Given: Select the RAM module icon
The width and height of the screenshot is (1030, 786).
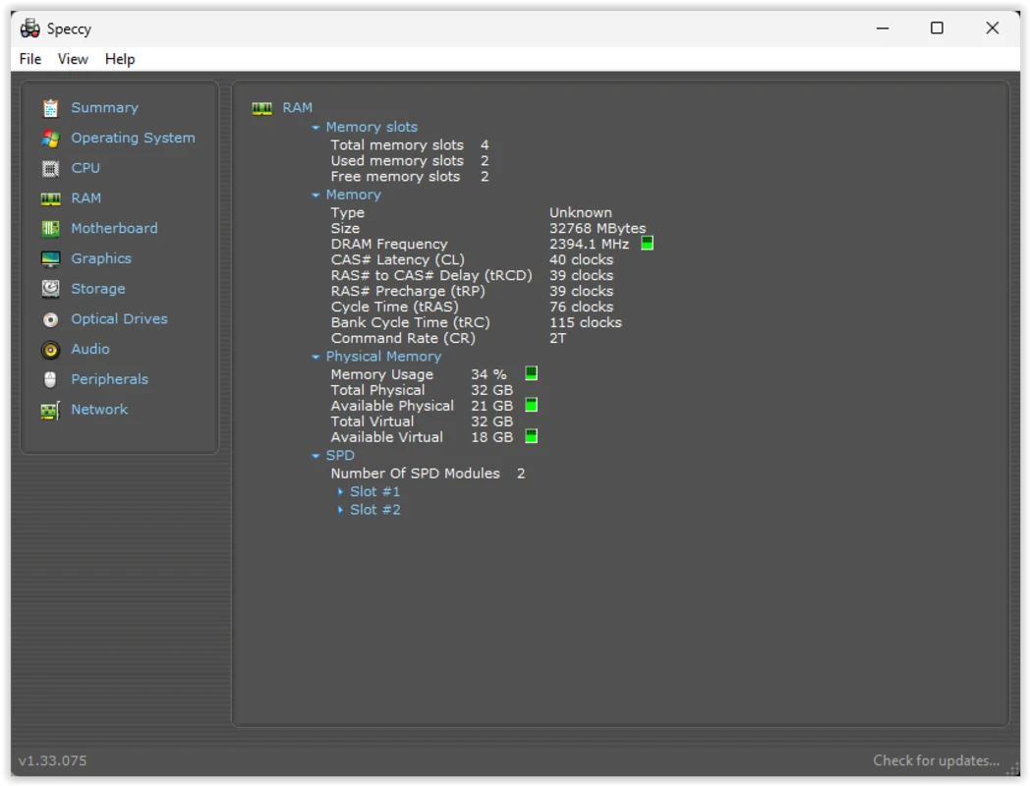Looking at the screenshot, I should pyautogui.click(x=50, y=197).
